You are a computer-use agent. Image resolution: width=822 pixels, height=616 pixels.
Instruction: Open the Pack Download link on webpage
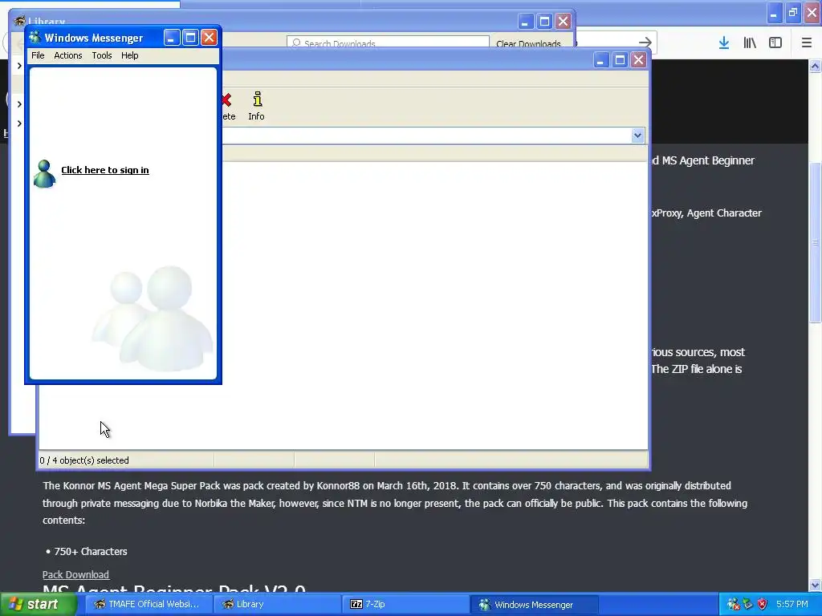point(76,574)
